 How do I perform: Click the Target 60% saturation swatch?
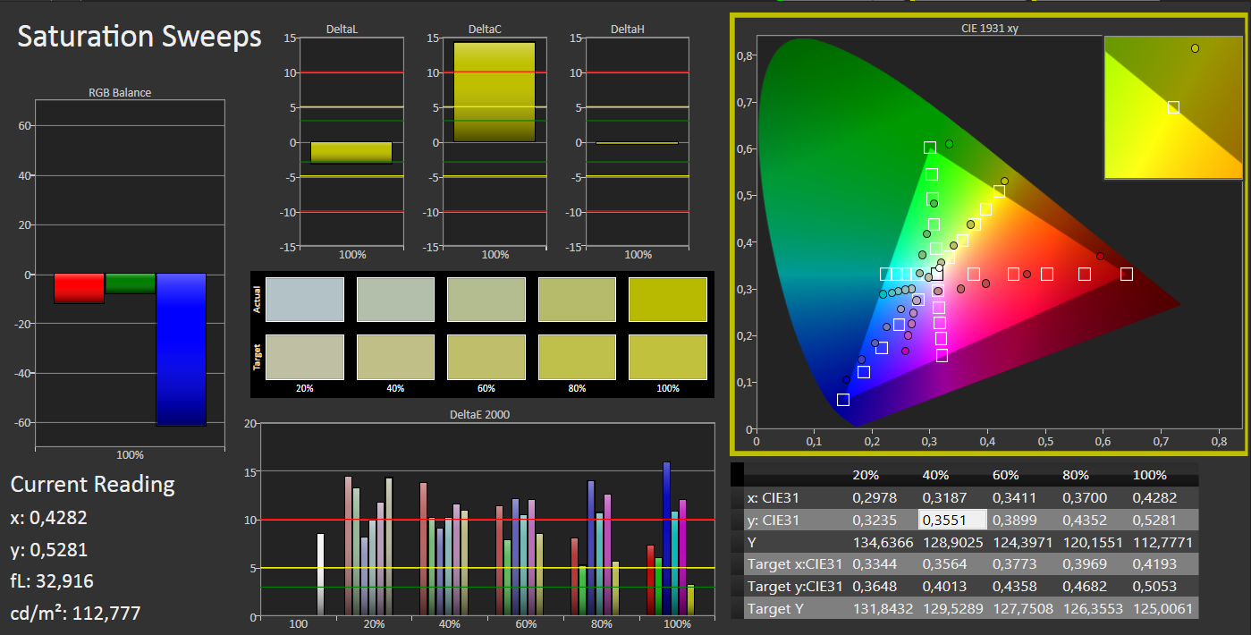point(486,357)
